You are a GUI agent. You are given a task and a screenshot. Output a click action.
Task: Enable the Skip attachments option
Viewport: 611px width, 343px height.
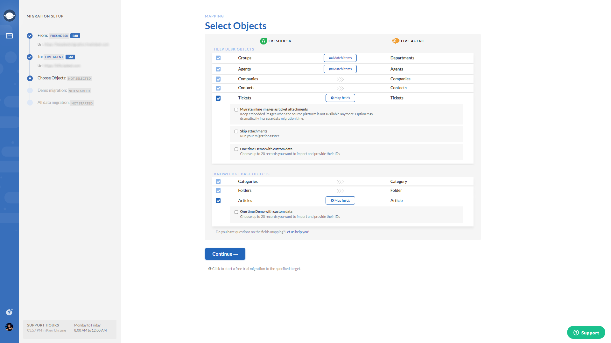236,131
